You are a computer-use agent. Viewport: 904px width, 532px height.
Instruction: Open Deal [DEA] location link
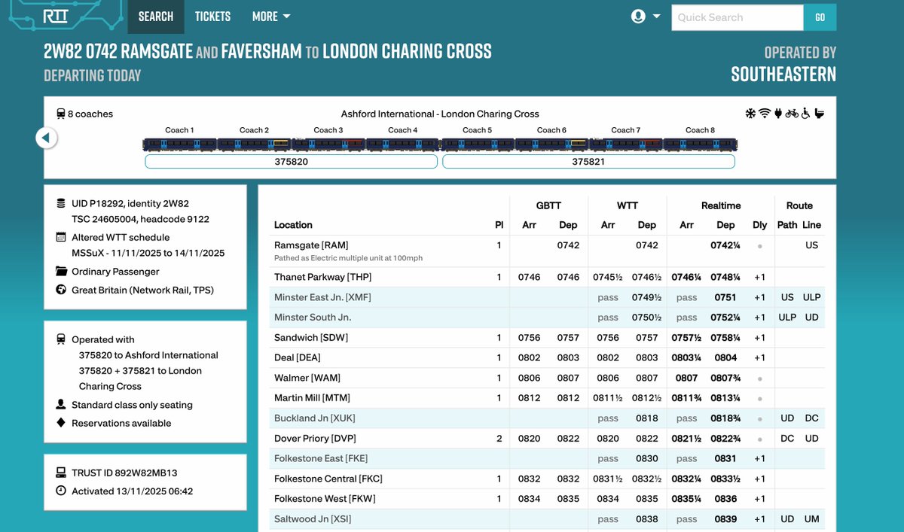click(298, 357)
